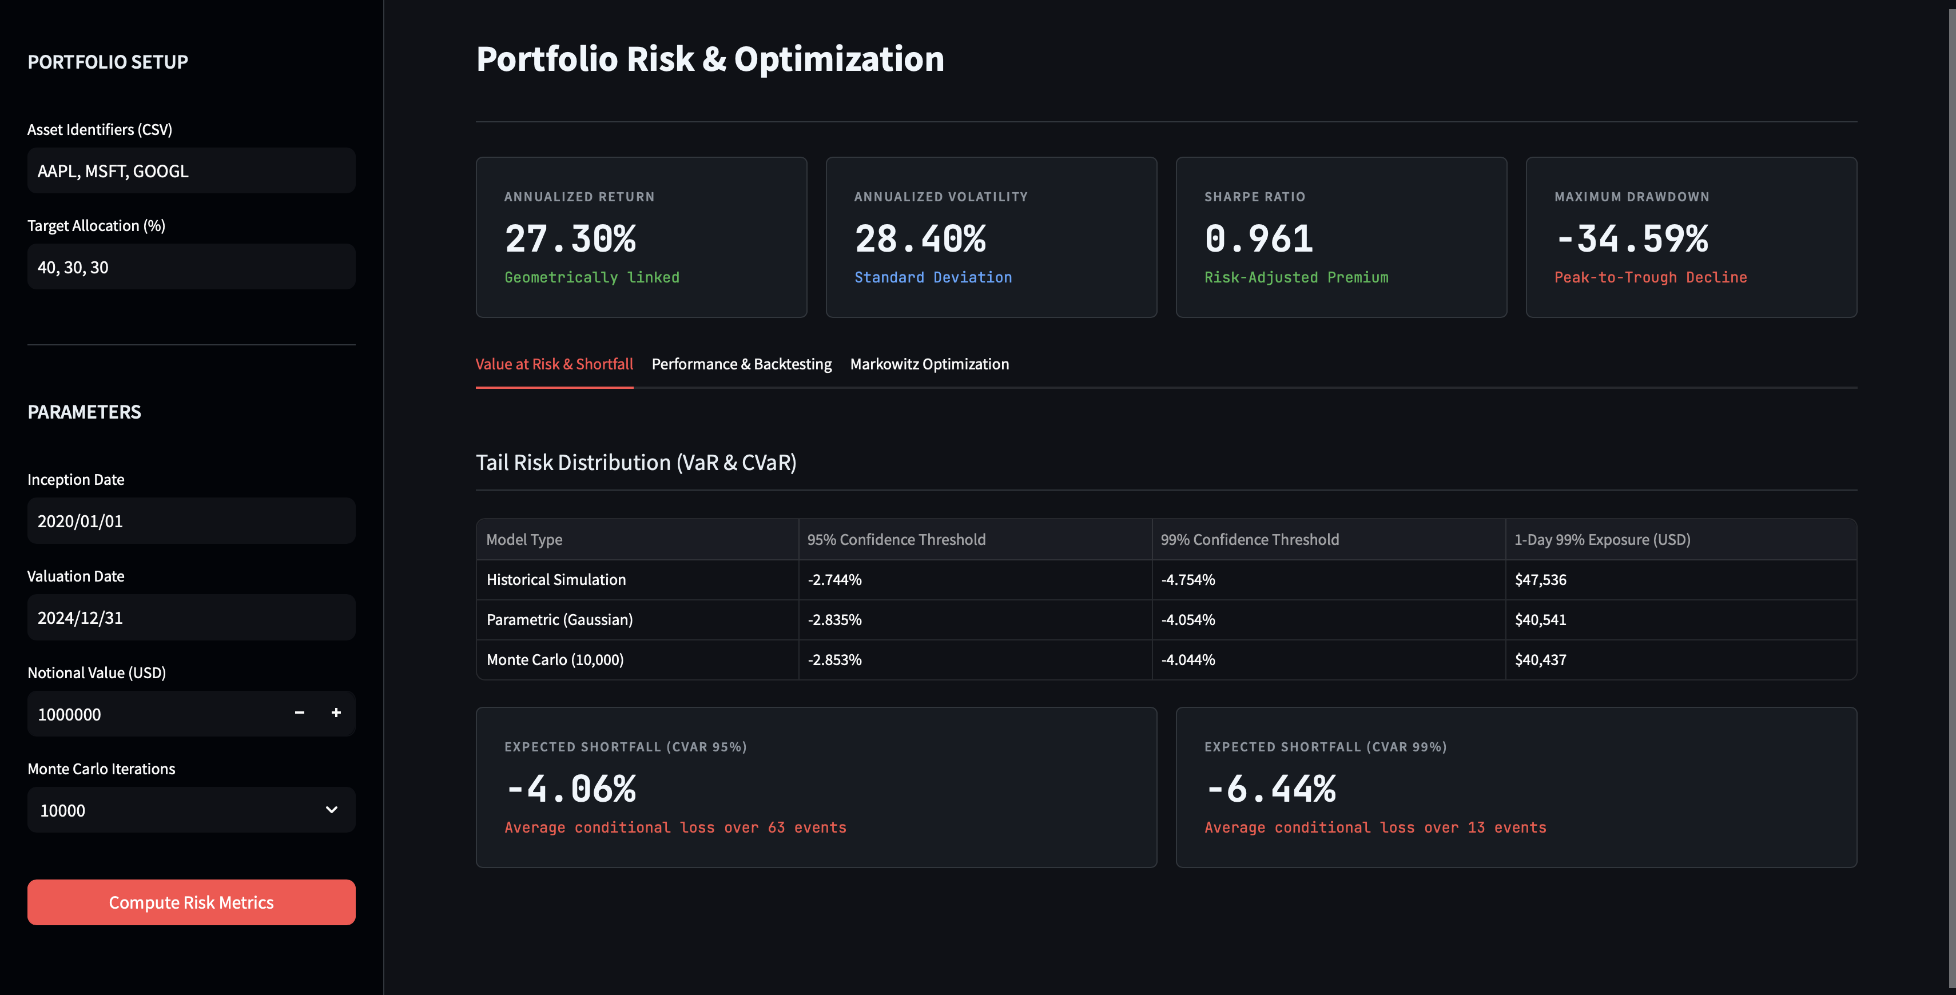Image resolution: width=1956 pixels, height=995 pixels.
Task: Decrease Notional Value with the minus stepper
Action: [299, 714]
